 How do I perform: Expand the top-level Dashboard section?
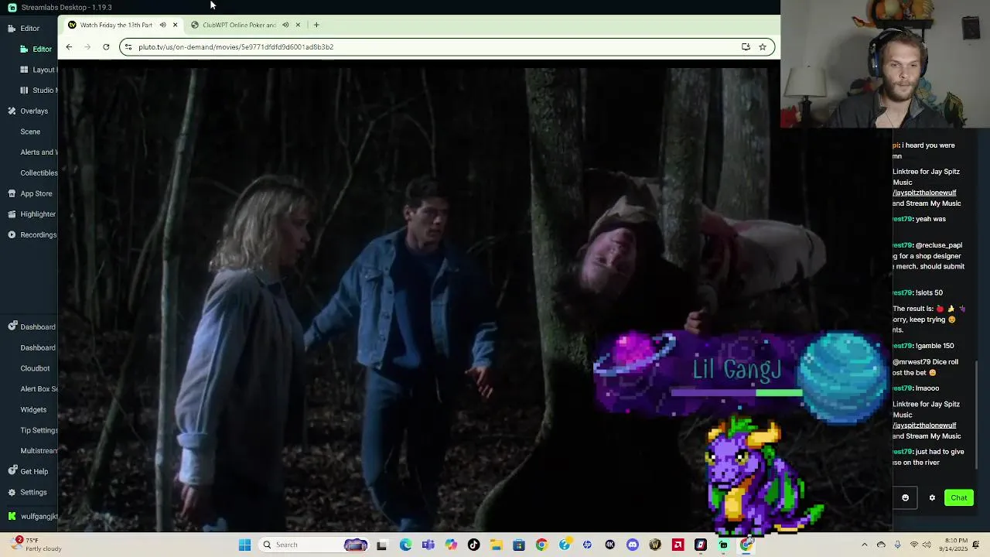[31, 326]
